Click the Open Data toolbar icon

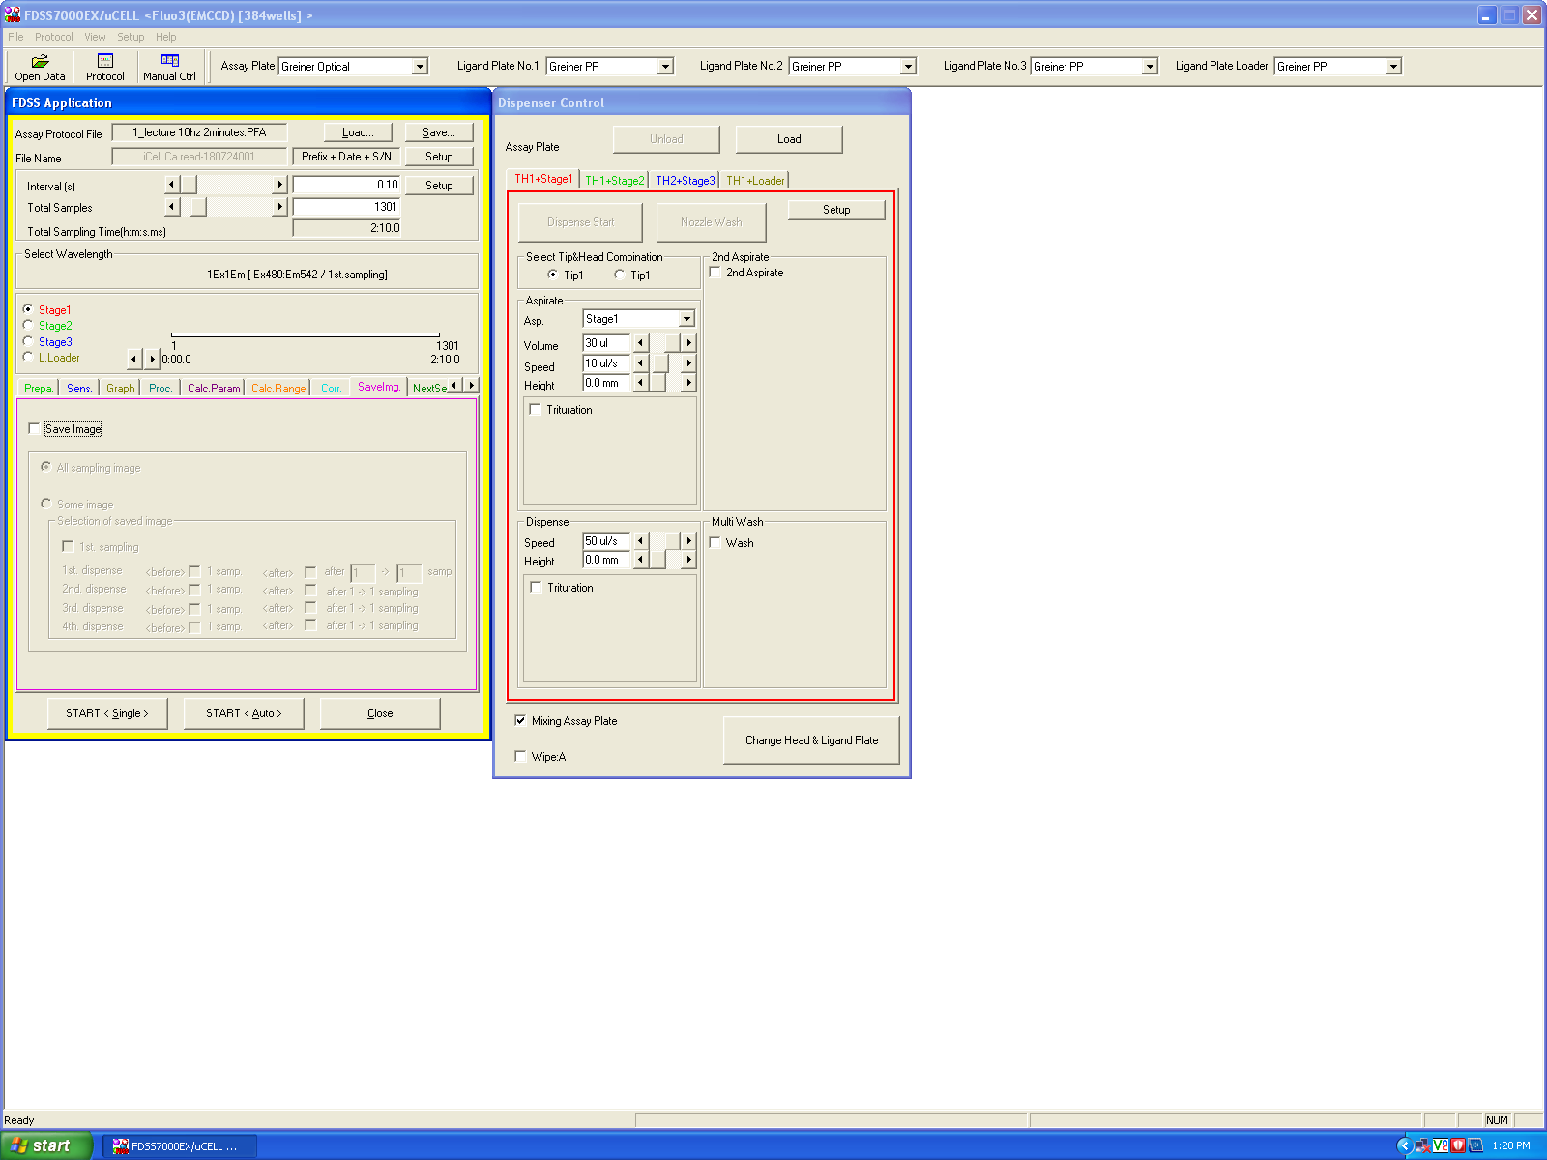click(40, 67)
